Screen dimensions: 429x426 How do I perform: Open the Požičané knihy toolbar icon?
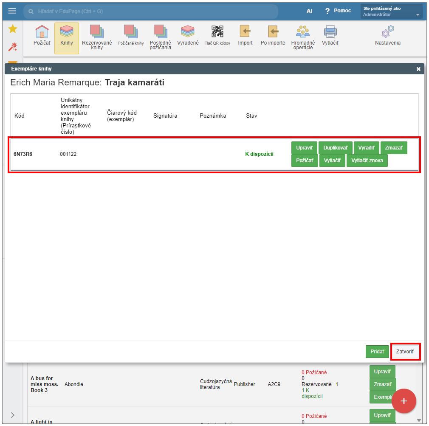(131, 32)
